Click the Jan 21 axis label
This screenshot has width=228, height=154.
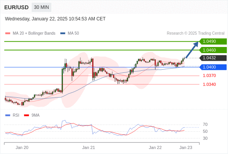pyautogui.click(x=88, y=147)
